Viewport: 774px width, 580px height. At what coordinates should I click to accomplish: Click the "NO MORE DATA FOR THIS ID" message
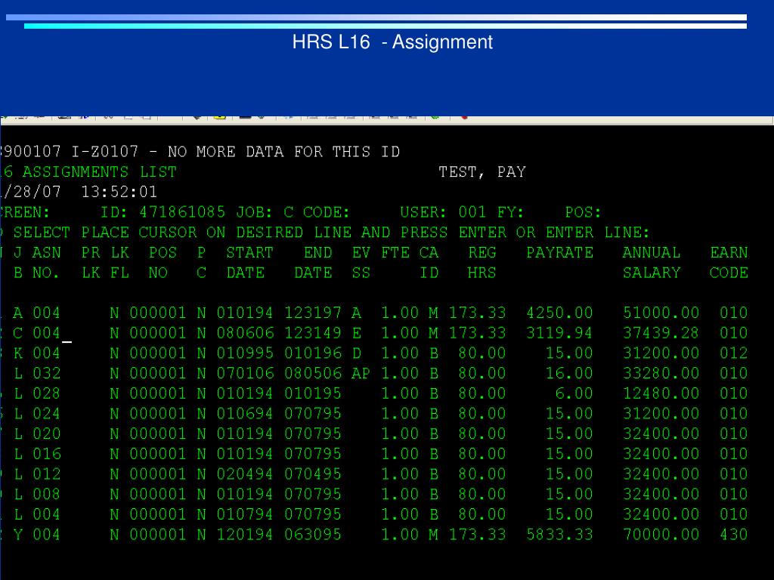click(284, 151)
